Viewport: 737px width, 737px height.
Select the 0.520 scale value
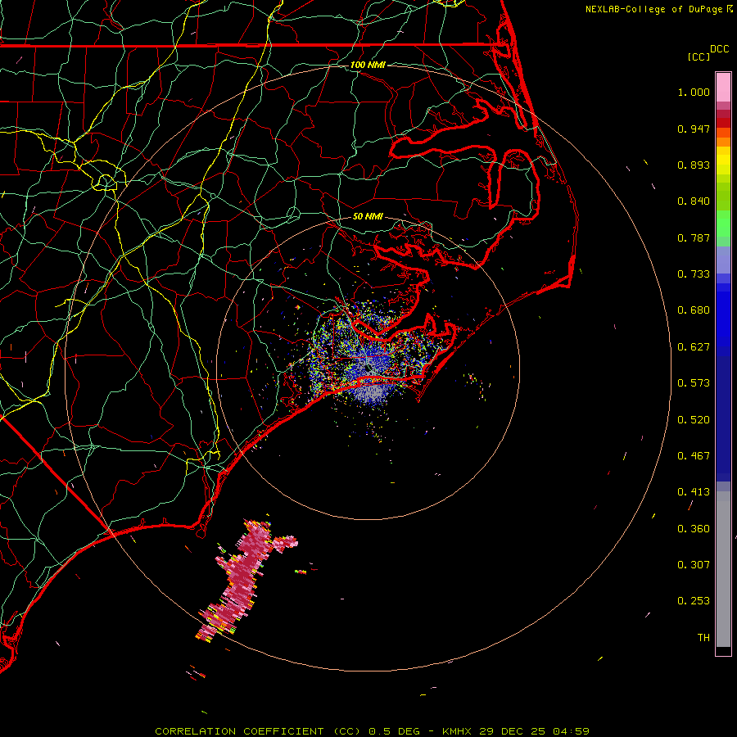click(694, 420)
